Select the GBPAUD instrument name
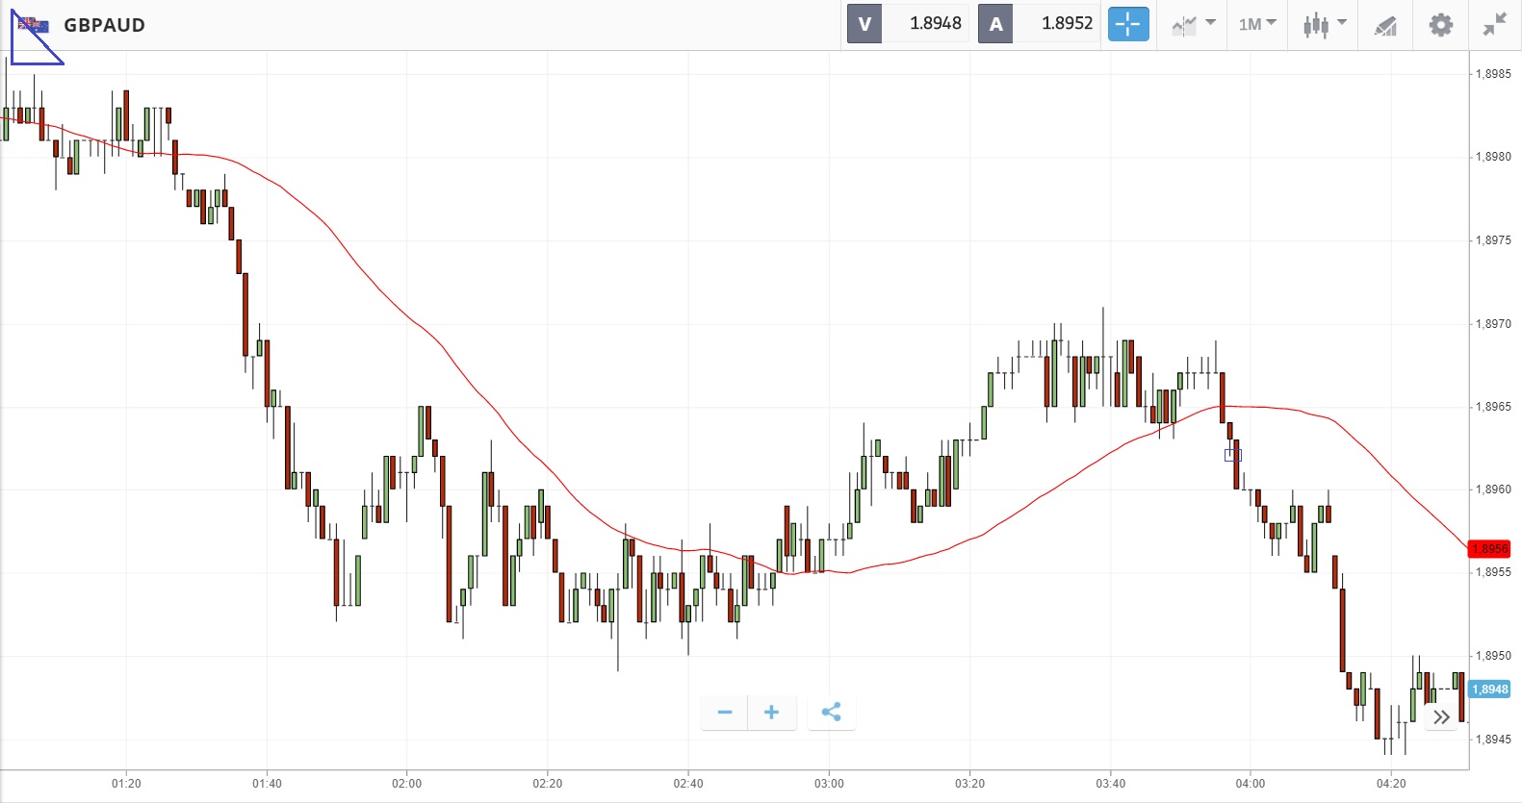This screenshot has width=1522, height=803. click(104, 26)
